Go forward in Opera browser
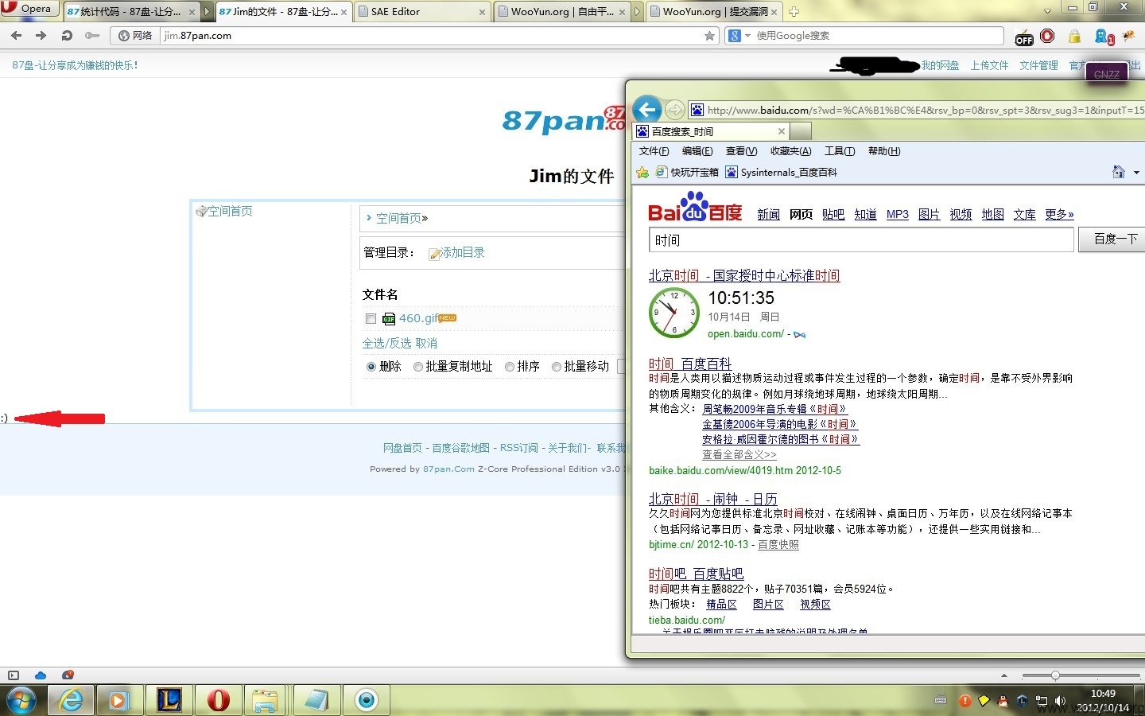Viewport: 1145px width, 716px height. [x=41, y=36]
